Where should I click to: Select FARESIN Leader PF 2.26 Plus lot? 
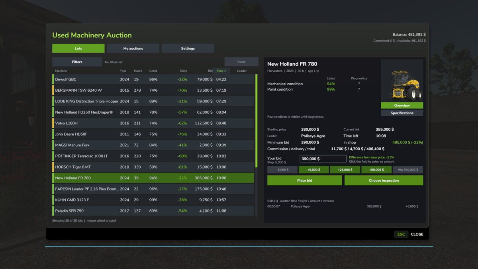153,189
